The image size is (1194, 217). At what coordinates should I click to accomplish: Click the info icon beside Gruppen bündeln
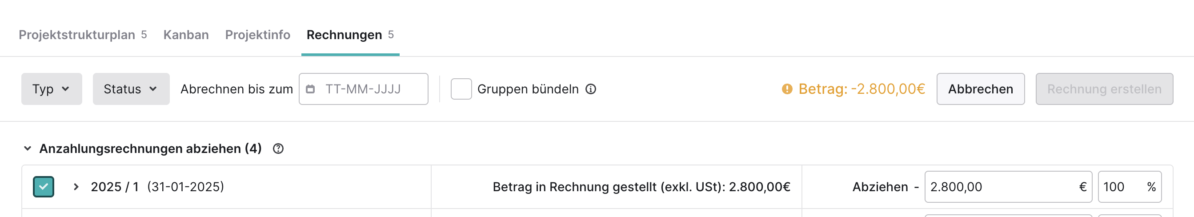(x=590, y=89)
